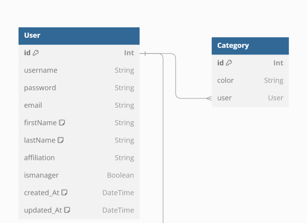This screenshot has width=307, height=223.
Task: Click the key icon next to Category id
Action: click(x=229, y=63)
